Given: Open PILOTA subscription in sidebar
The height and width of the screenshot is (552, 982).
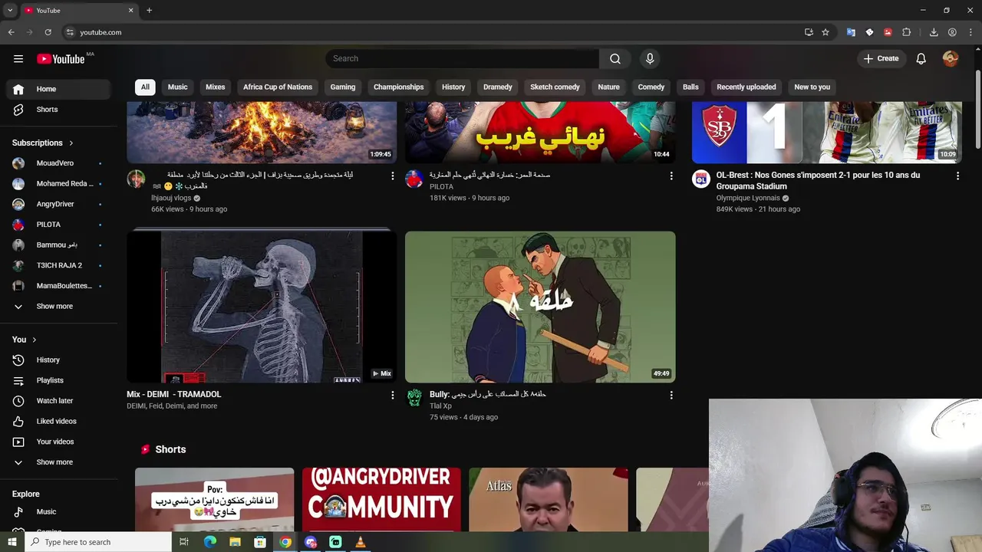Looking at the screenshot, I should 58,225.
